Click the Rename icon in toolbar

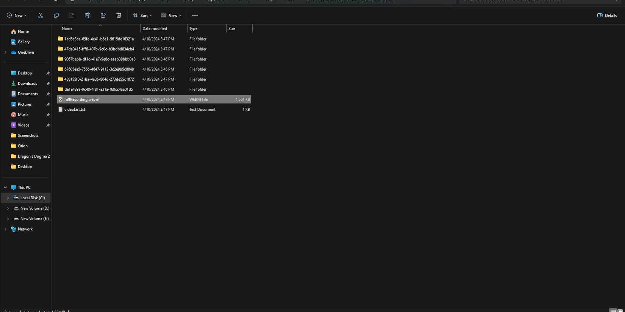tap(87, 16)
